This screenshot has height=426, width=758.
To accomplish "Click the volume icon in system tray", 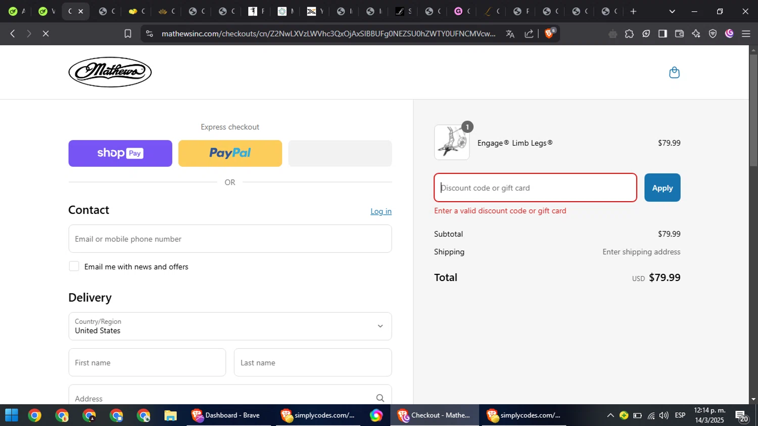I will click(664, 415).
